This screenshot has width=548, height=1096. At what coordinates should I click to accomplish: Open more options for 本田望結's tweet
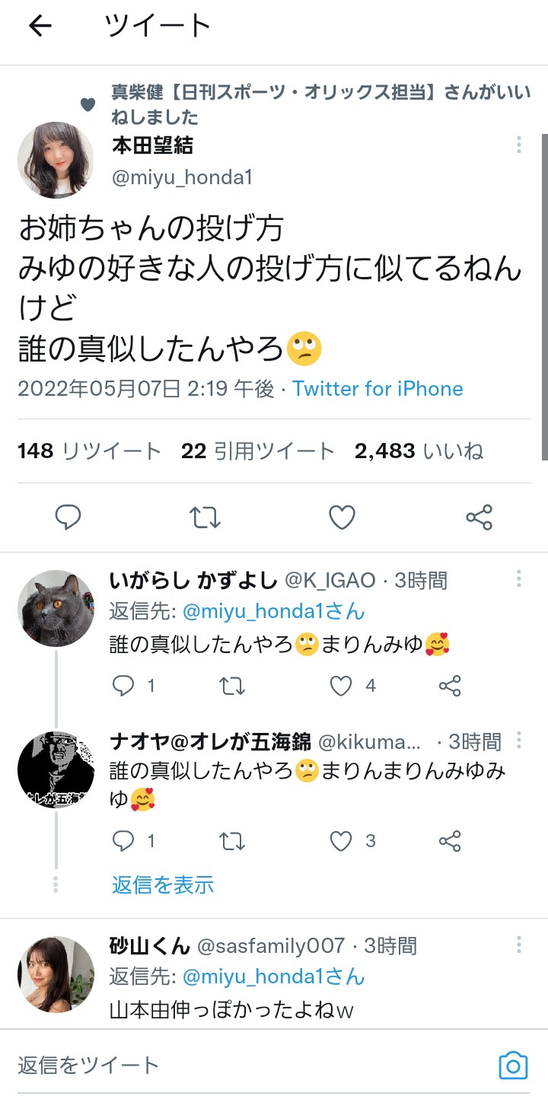(518, 145)
